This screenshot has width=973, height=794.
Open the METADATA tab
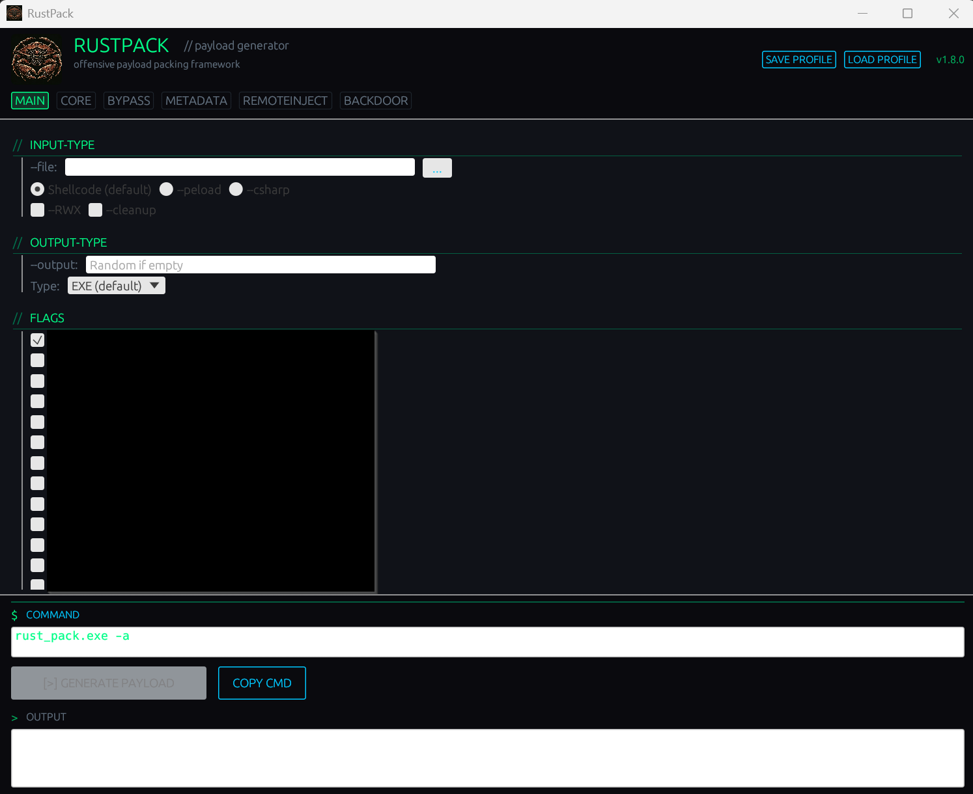pyautogui.click(x=196, y=101)
